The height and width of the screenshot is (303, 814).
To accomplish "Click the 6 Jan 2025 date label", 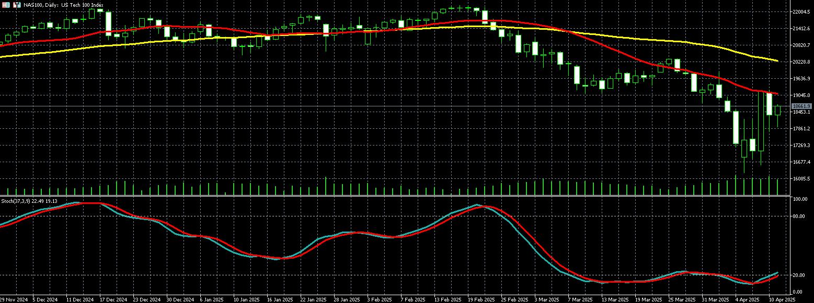I will pos(213,300).
